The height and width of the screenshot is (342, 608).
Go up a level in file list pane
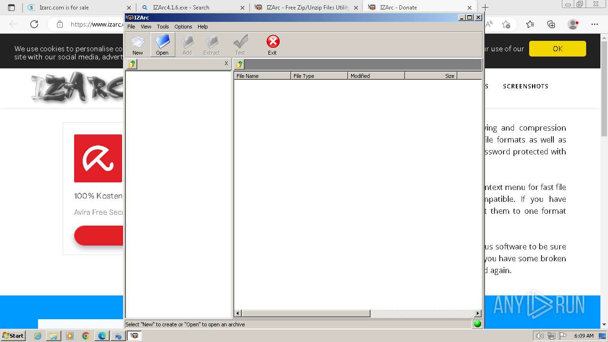tap(239, 64)
